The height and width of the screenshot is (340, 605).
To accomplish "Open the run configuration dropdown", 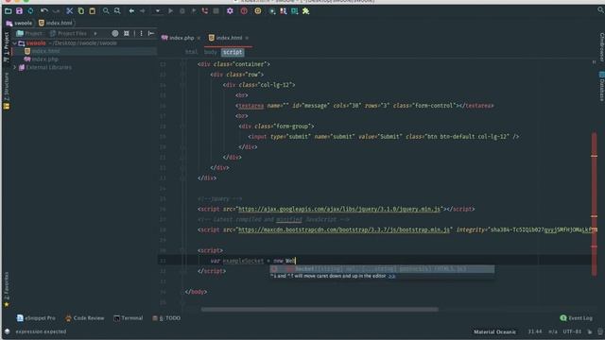I will pyautogui.click(x=158, y=10).
